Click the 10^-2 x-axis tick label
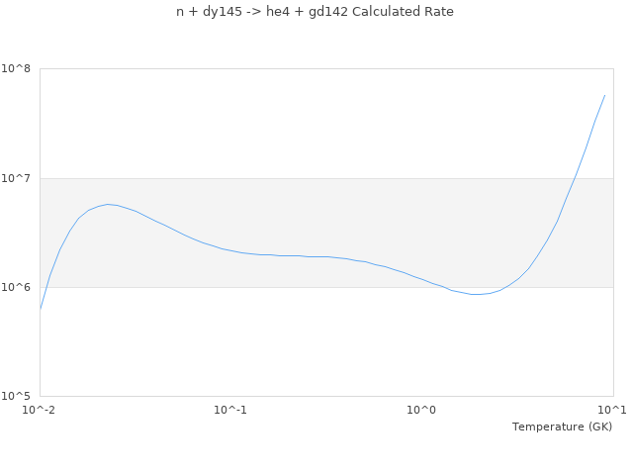633x475 pixels. (x=40, y=410)
